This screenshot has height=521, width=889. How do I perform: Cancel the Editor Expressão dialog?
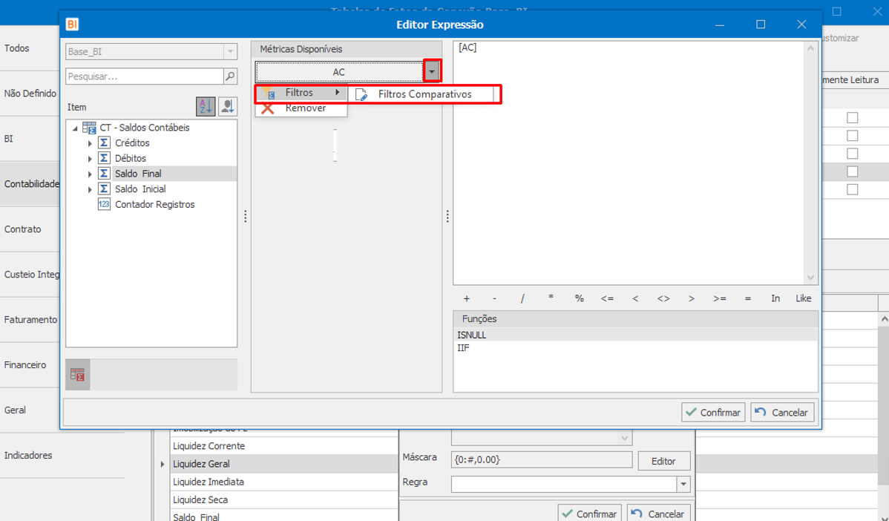782,412
